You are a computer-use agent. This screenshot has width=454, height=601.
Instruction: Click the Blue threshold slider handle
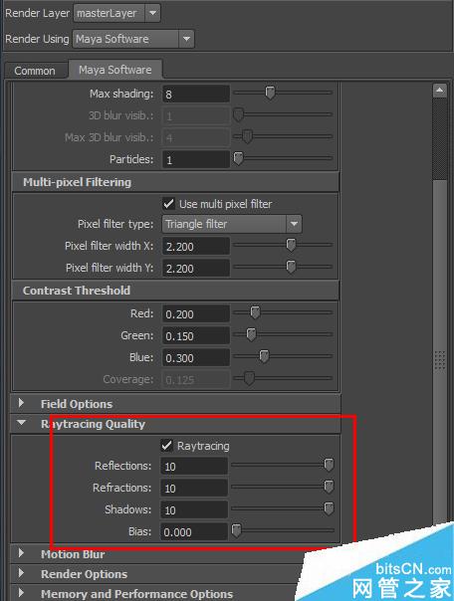click(x=264, y=356)
